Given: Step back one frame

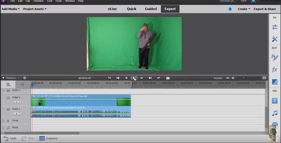Looking at the screenshot, I should pos(126,78).
